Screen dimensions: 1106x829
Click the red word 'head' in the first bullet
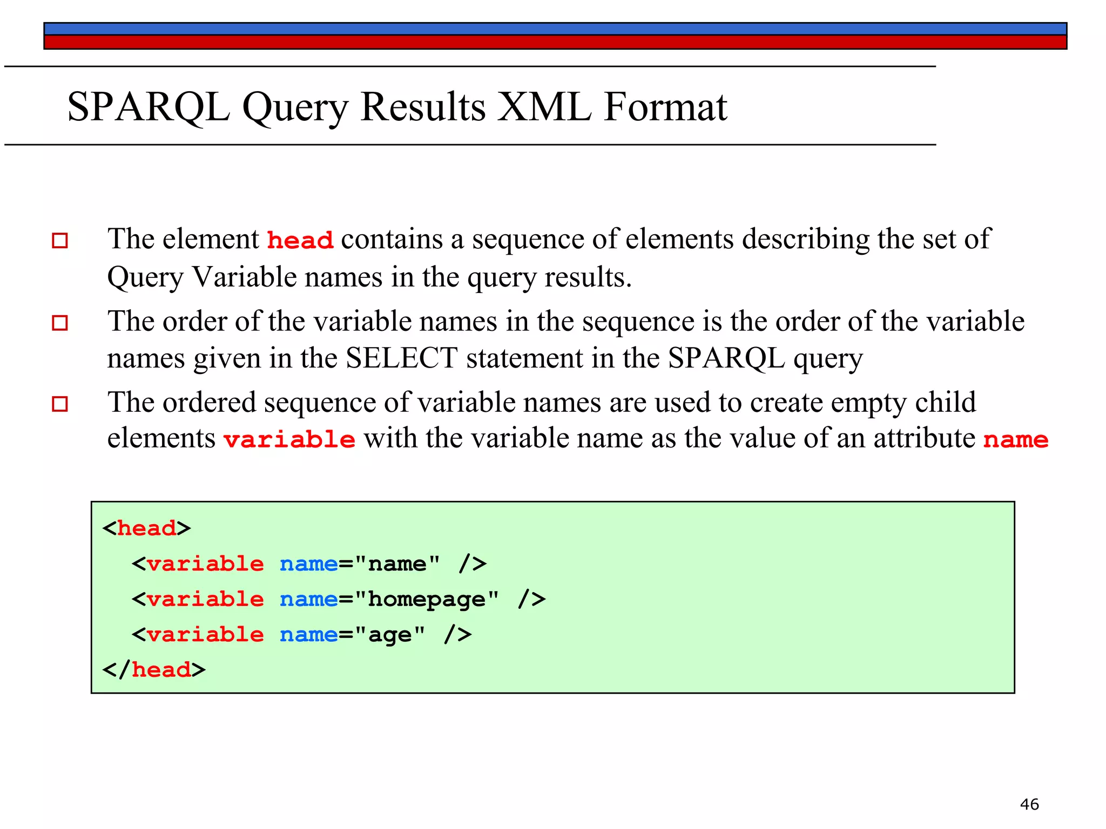[300, 240]
